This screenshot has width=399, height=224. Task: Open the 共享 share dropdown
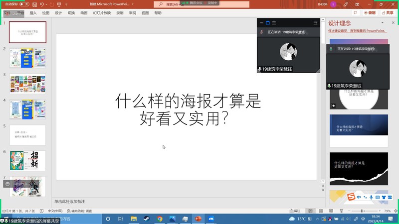click(389, 13)
